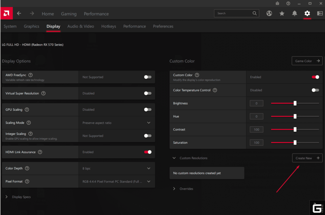Open settings using the gear icon
The image size is (325, 215).
[x=307, y=14]
